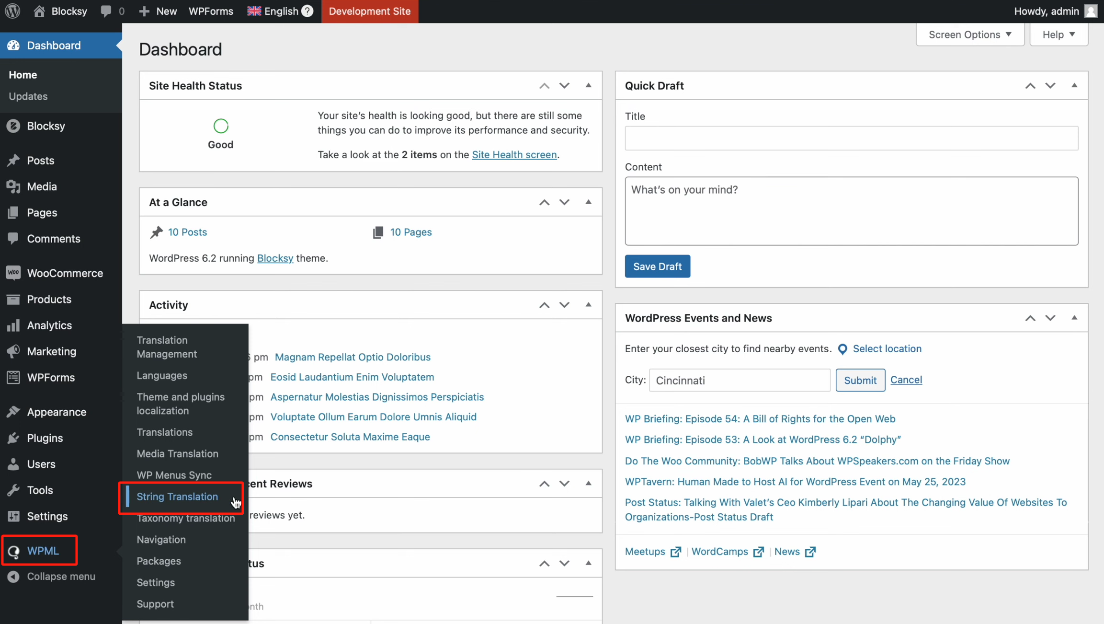This screenshot has width=1104, height=624.
Task: Open the WooCommerce sidebar icon
Action: (13, 273)
